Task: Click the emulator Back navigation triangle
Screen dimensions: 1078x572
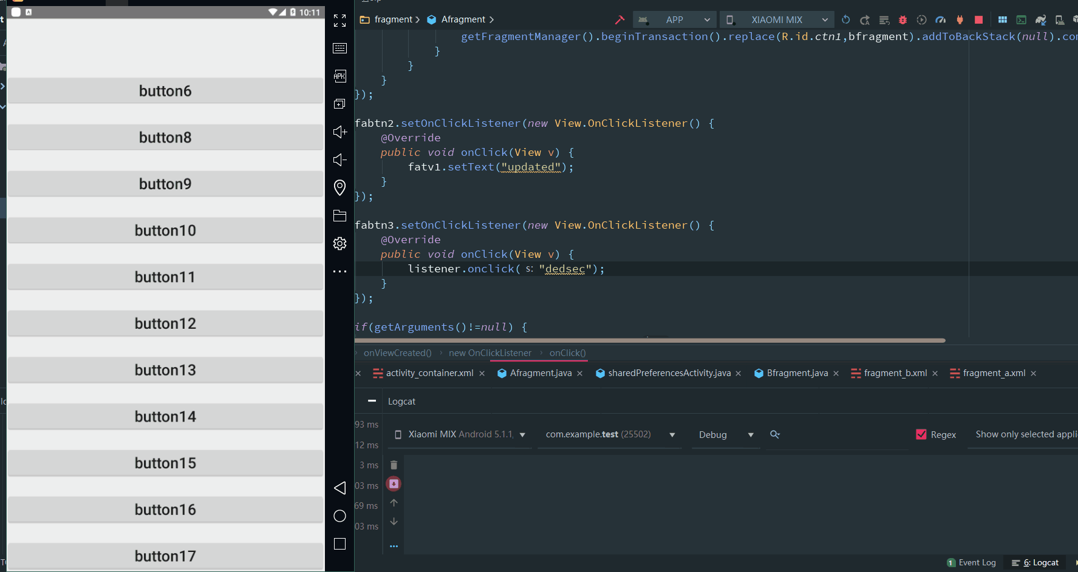Action: point(340,488)
